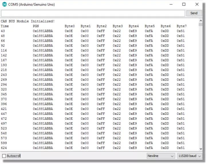
Task: Click the time value '497'
Action: [4, 124]
